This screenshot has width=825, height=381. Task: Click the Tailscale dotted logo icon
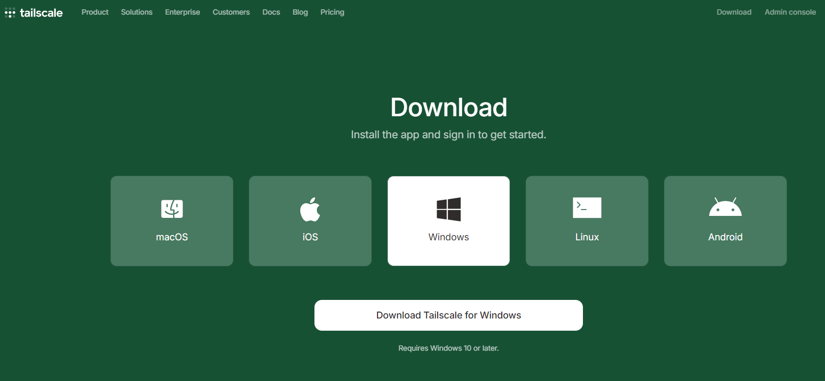(10, 13)
